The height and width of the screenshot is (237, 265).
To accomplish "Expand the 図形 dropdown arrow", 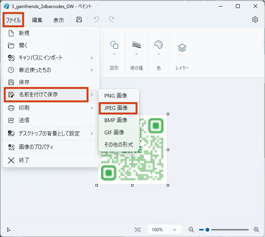I will (114, 54).
